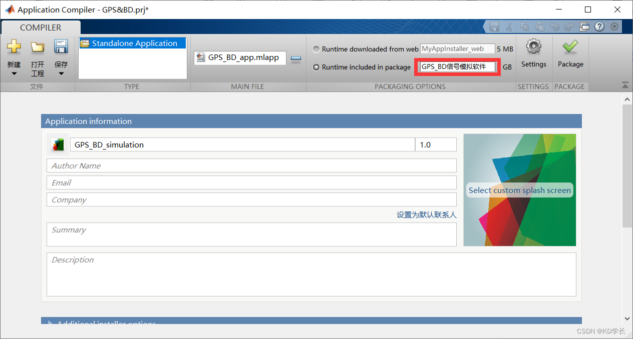
Task: Switch to COMPILER tab
Action: point(41,27)
